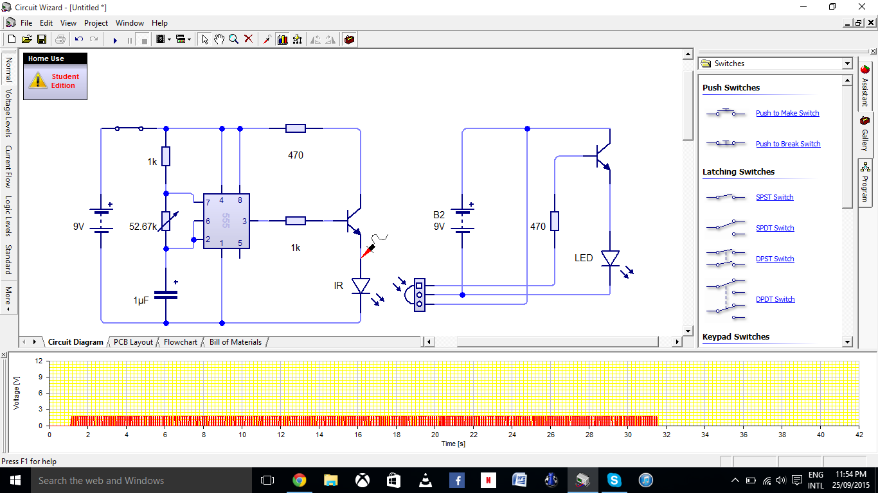878x493 pixels.
Task: Select the Circuit Diagram tab
Action: click(x=75, y=342)
